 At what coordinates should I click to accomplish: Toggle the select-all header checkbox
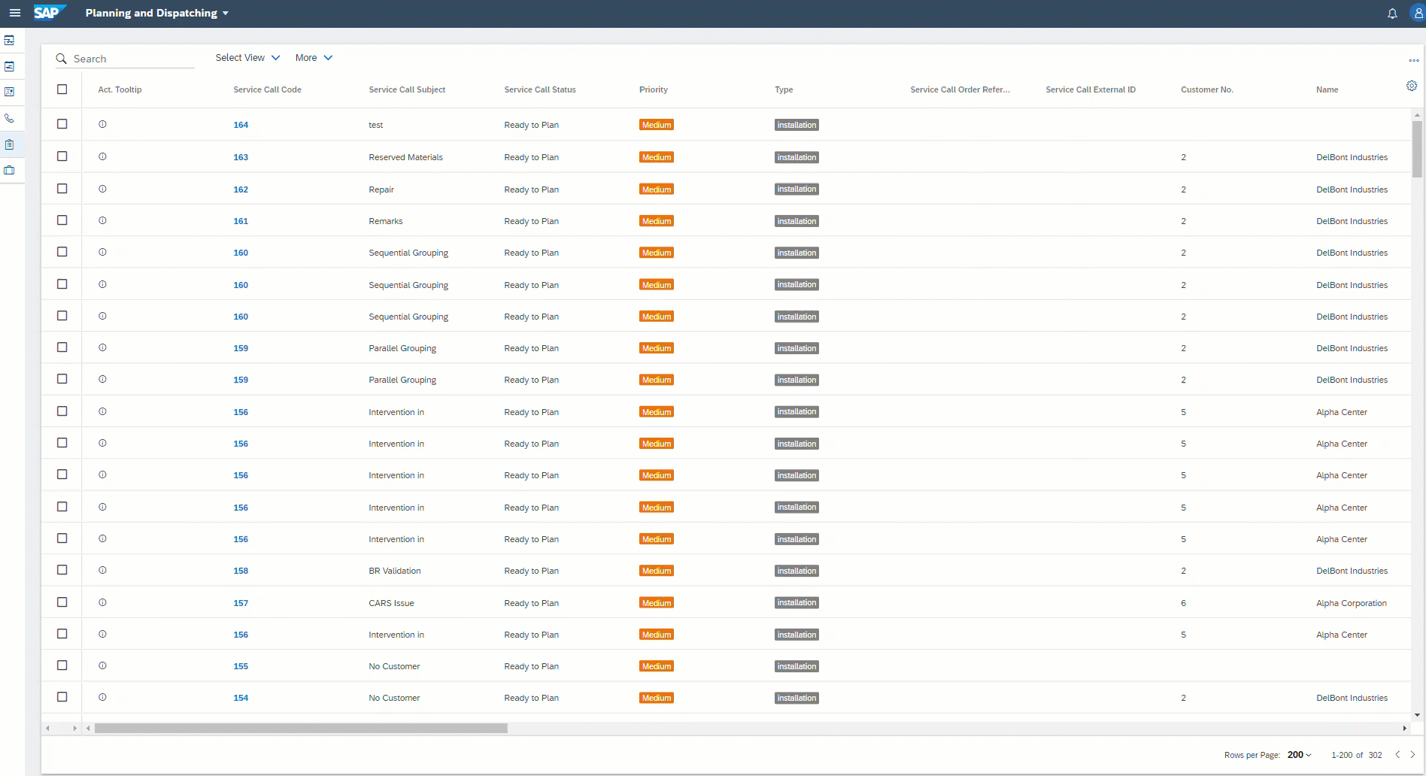(x=62, y=89)
